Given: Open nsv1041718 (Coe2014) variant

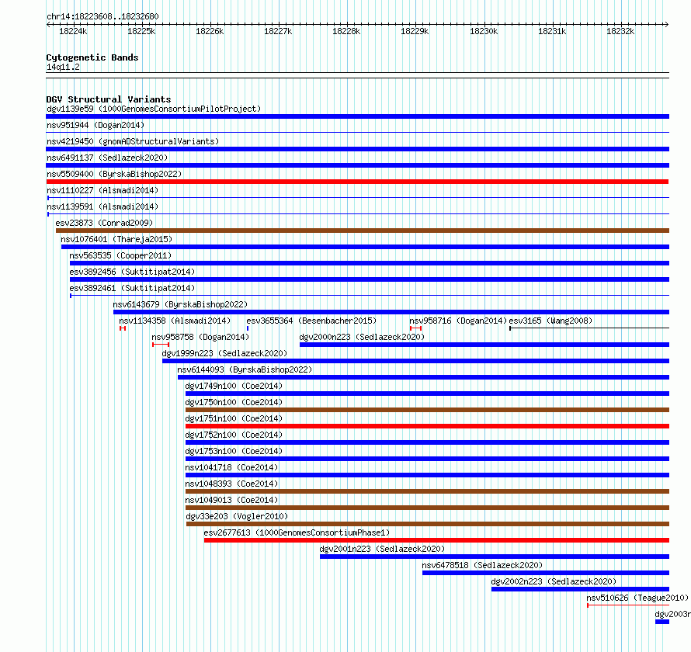Looking at the screenshot, I should [231, 467].
